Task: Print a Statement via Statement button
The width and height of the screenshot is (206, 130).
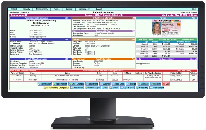Action: point(92,84)
